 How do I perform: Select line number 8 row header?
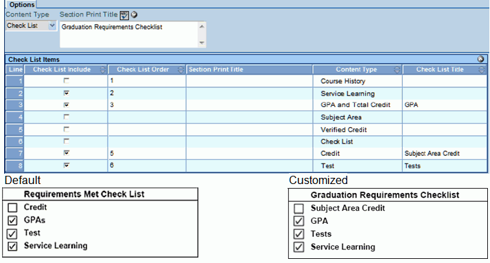14,165
